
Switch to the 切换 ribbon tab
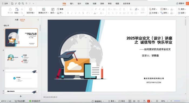[x=87, y=4]
